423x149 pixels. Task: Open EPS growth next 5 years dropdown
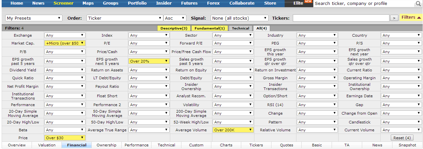coord(149,61)
